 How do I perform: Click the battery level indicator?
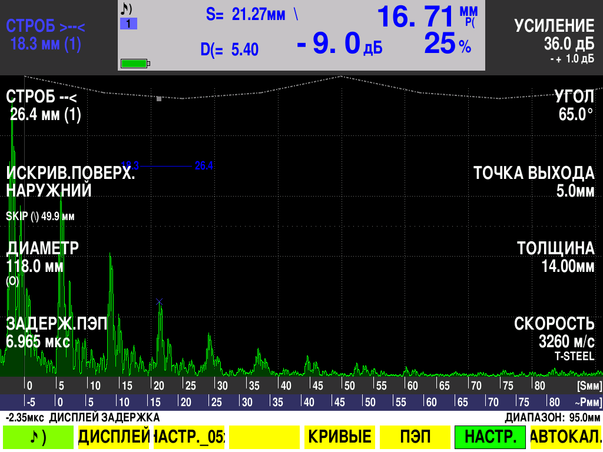click(135, 63)
